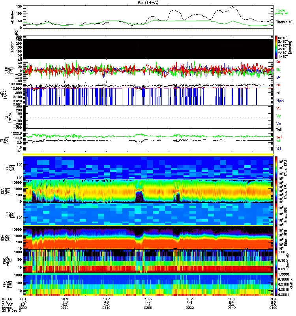Pick the black 'Ni' density legend label

pos(278,93)
